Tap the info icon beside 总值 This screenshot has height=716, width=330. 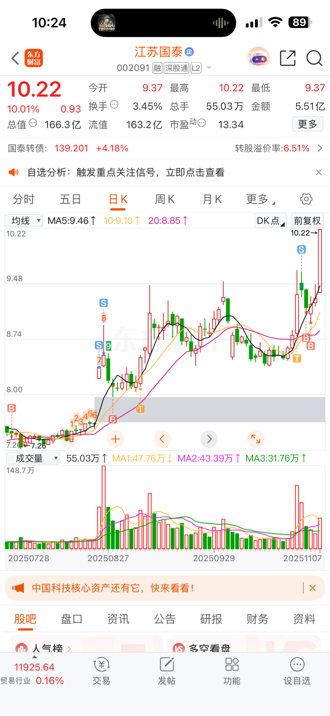tap(33, 123)
